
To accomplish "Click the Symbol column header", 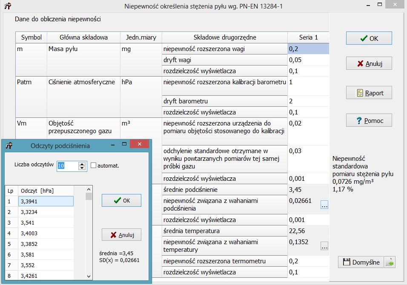I will click(32, 37).
